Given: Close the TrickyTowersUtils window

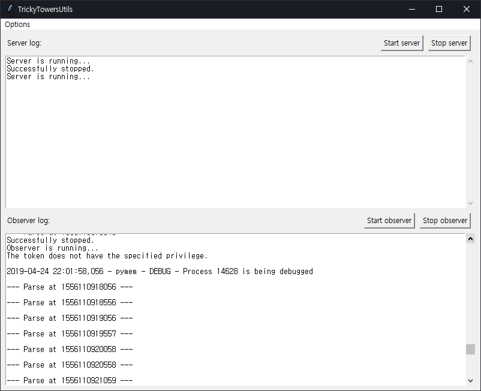Looking at the screenshot, I should (x=466, y=9).
